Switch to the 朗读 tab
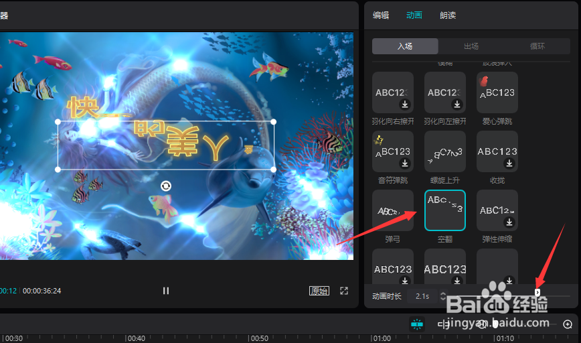Image resolution: width=581 pixels, height=343 pixels. click(448, 15)
